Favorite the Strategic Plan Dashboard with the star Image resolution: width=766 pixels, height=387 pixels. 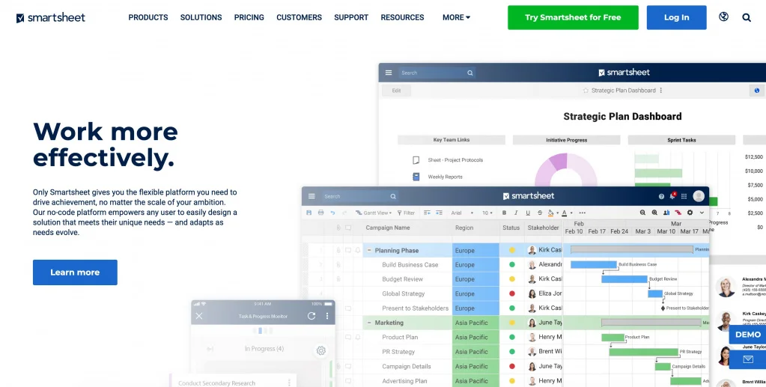586,91
